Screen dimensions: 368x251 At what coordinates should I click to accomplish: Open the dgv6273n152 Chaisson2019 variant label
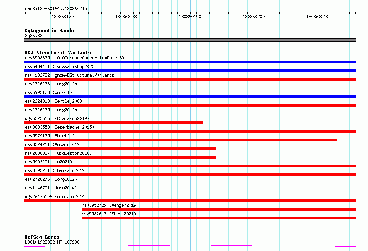57,118
